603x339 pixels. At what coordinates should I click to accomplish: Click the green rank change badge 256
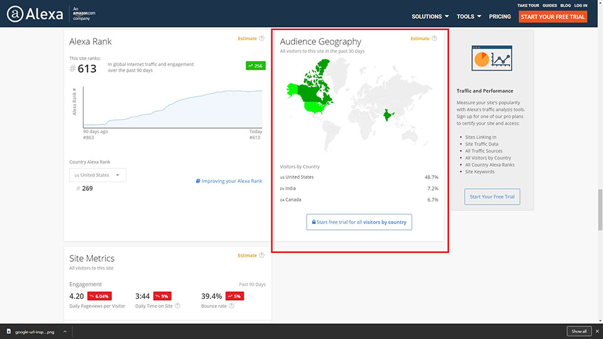(256, 66)
